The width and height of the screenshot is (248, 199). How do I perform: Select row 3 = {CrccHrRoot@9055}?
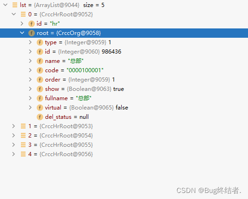coord(124,145)
